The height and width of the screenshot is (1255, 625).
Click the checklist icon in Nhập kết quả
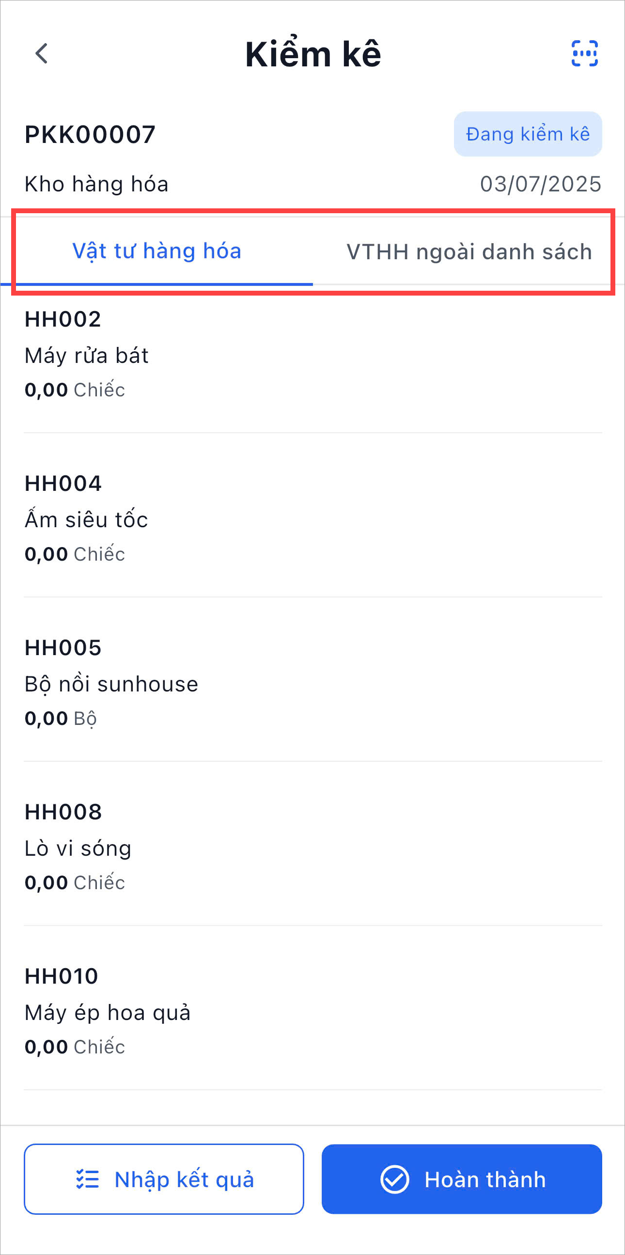click(x=88, y=1179)
